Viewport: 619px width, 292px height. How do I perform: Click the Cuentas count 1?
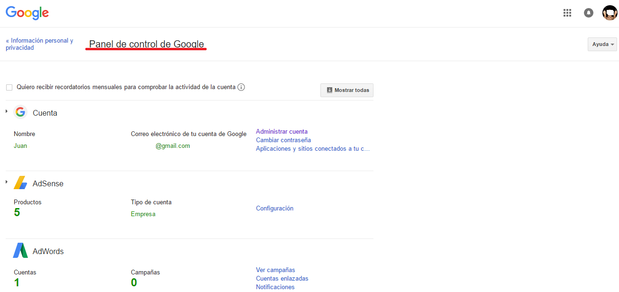coord(17,283)
